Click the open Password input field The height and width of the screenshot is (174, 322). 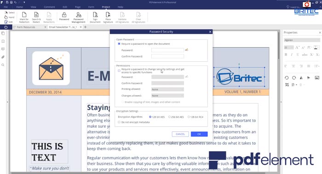[167, 50]
